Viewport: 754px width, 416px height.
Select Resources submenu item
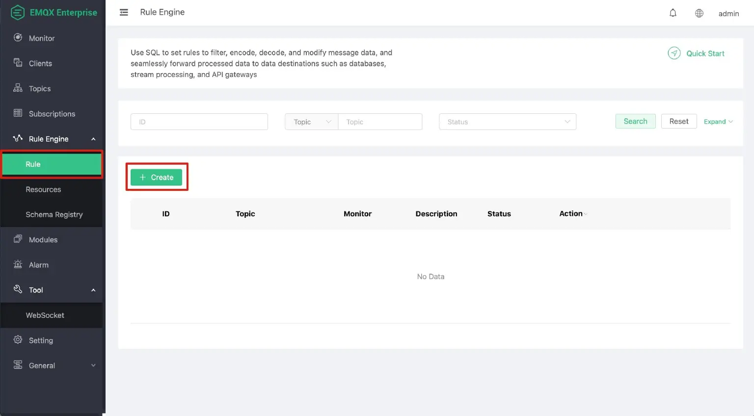point(43,189)
